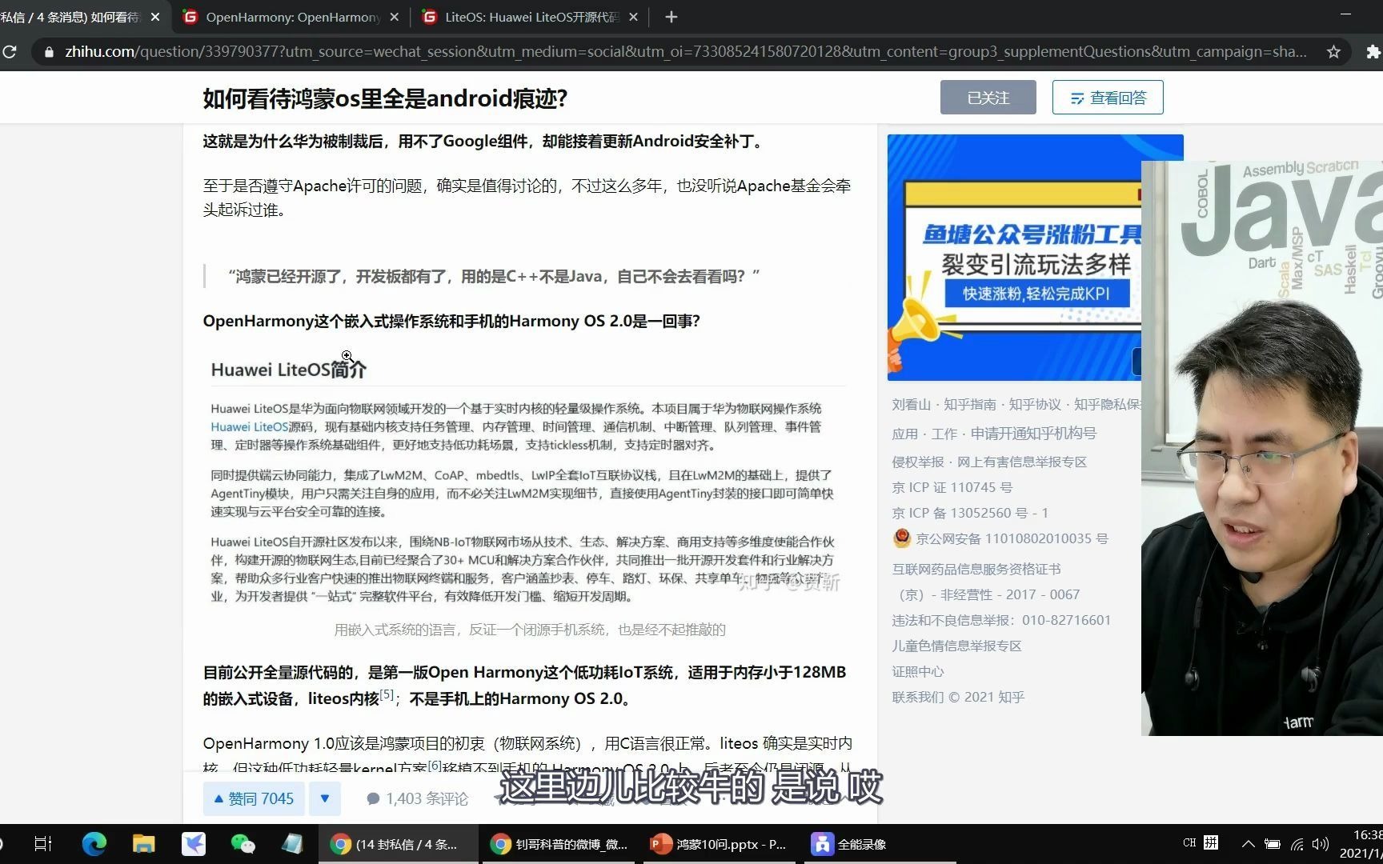Open the 鱼塘公众号涨粉工具 advertisement banner
Screen dimensions: 1383x864
(x=1014, y=258)
